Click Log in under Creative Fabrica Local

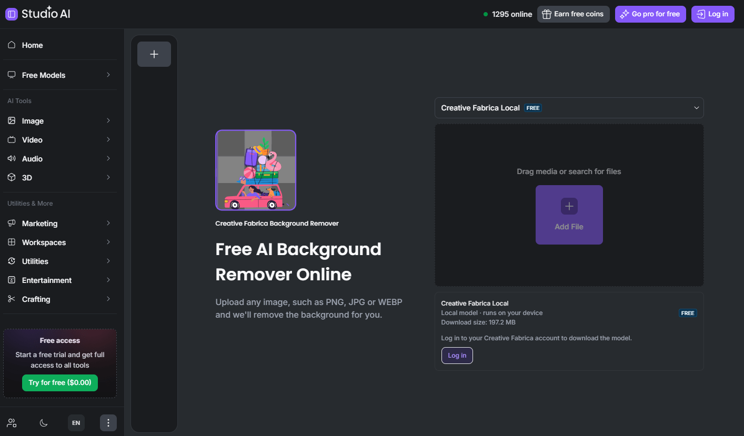(457, 356)
